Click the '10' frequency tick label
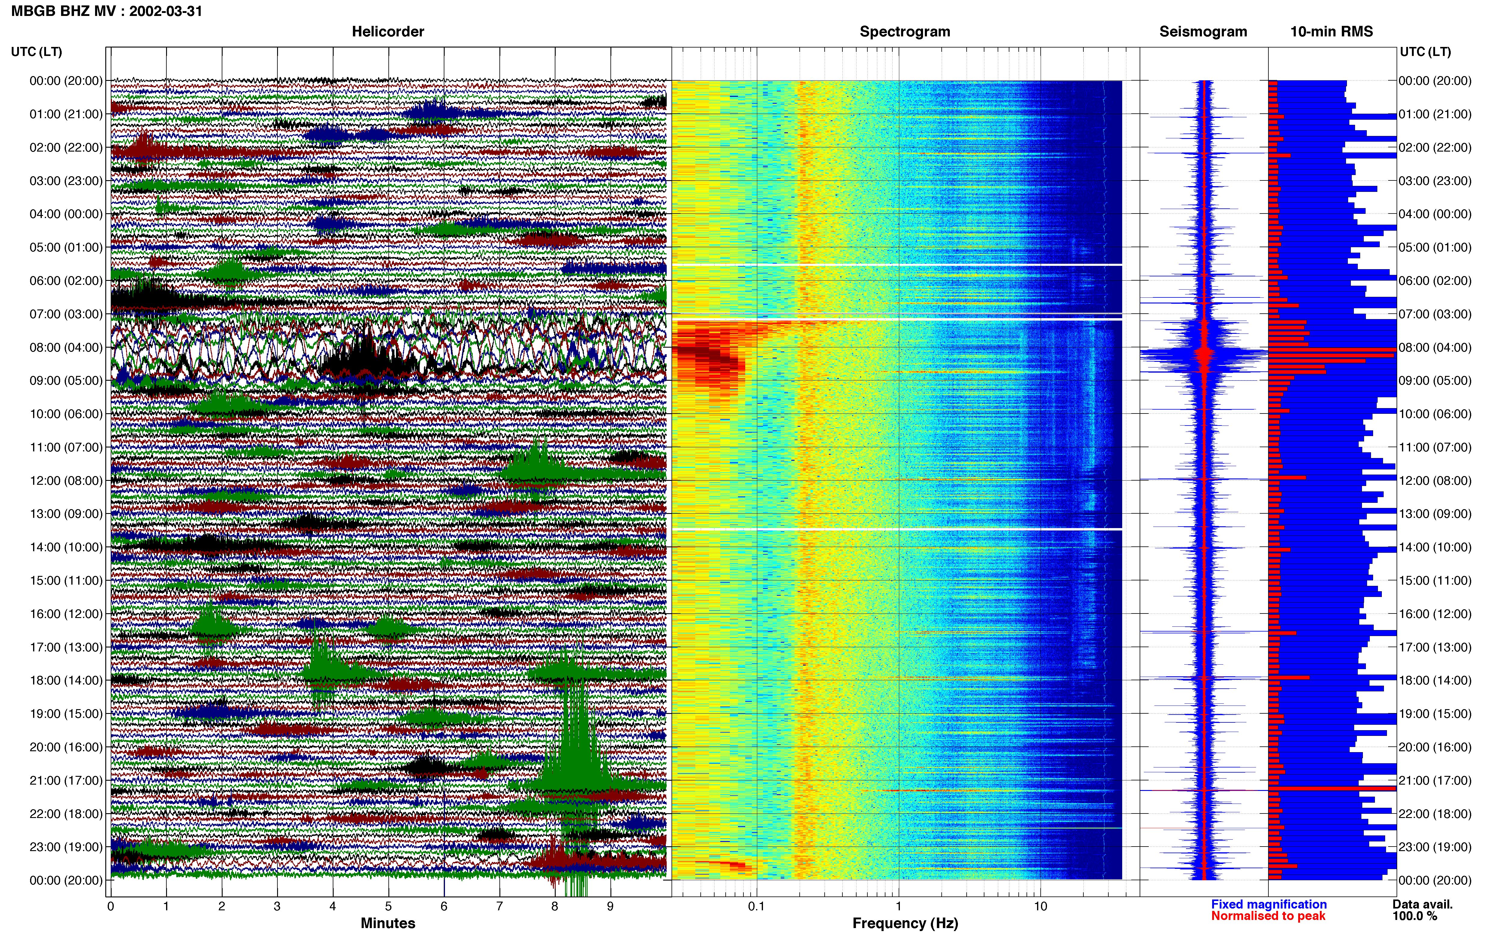The height and width of the screenshot is (944, 1510). pos(1040,906)
